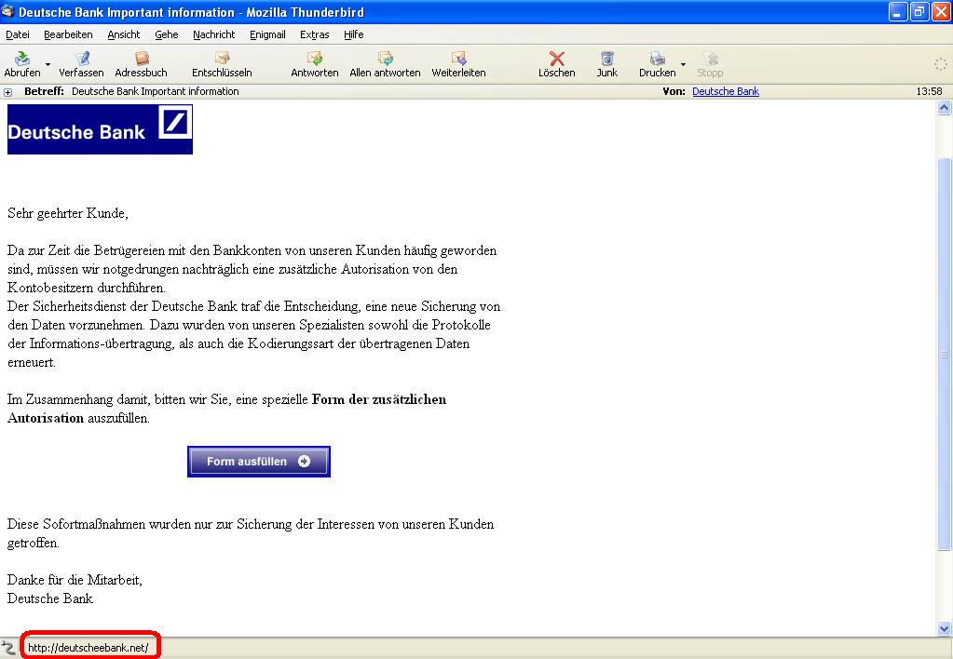Click the Allen antworten icon
Screen dimensions: 953x659
pos(386,59)
